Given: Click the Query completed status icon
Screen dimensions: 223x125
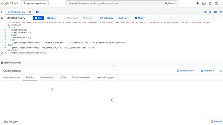Looking at the screenshot, I should (x=2, y=62).
